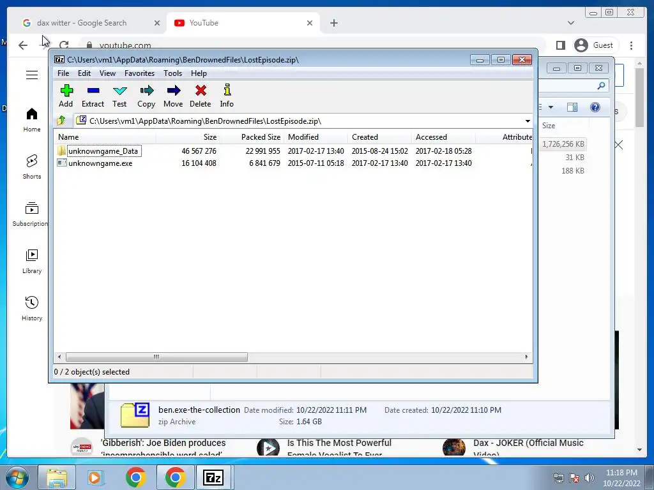654x490 pixels.
Task: Click the Size column header in Explorer
Action: pyautogui.click(x=563, y=126)
